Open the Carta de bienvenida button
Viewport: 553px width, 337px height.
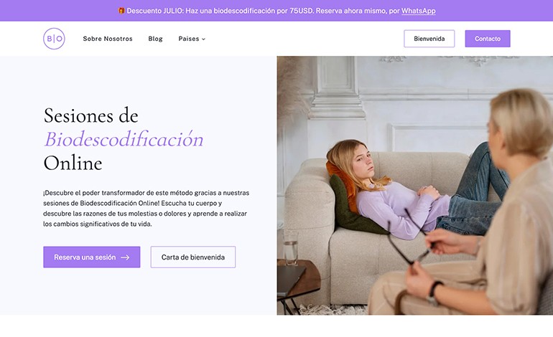193,257
